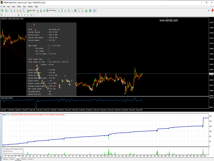
Task: Select the M15 timeframe button
Action: 42,15
